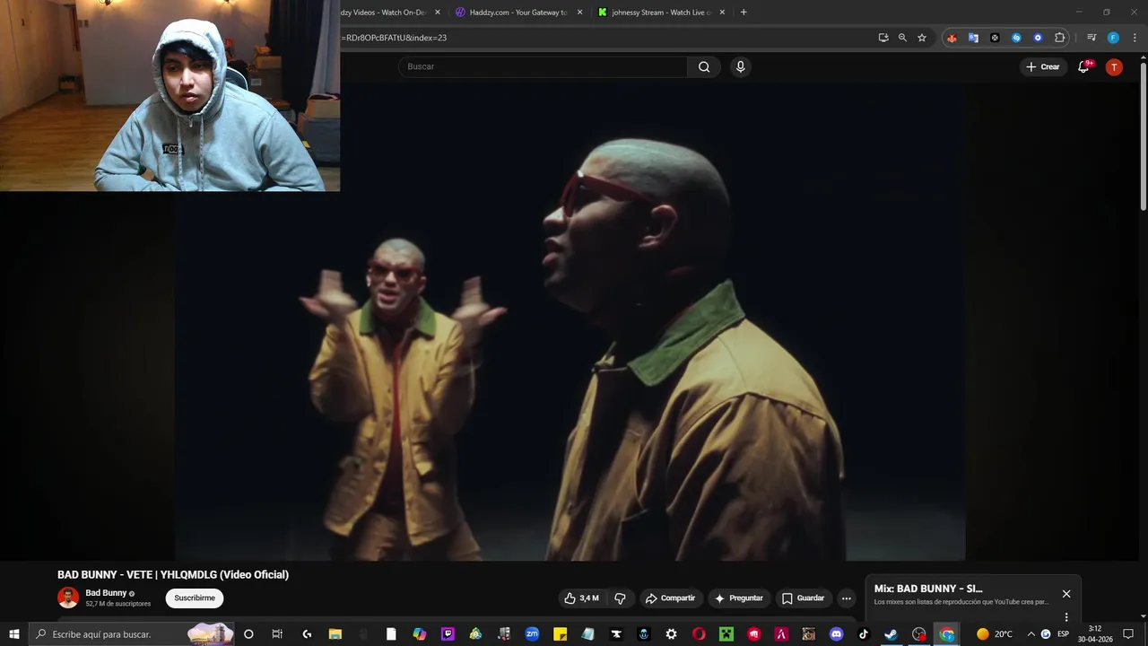Click the zoom magnifier in address bar
The image size is (1148, 646).
[x=902, y=38]
